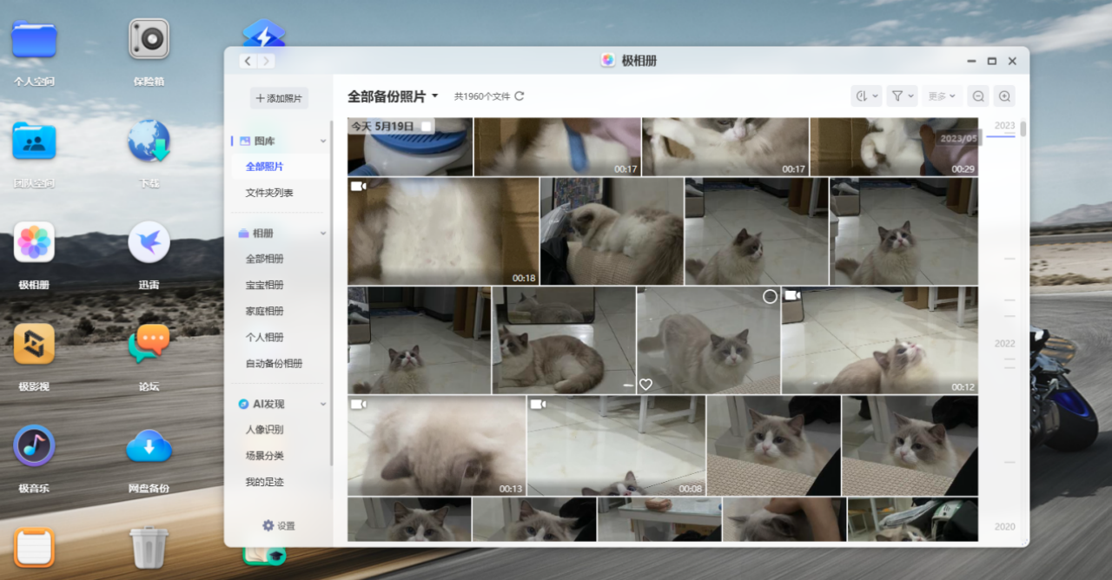
Task: Jump to 2020 on the timeline
Action: (x=1004, y=527)
